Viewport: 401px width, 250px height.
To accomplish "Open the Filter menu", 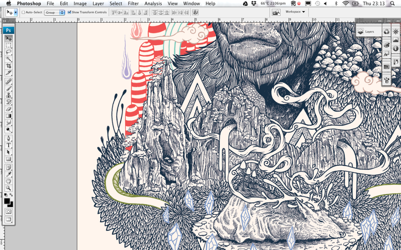I will pos(133,4).
